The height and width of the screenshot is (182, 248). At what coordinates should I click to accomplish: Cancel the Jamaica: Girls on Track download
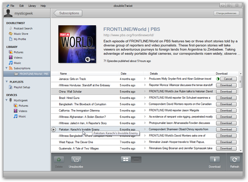[x=228, y=79]
